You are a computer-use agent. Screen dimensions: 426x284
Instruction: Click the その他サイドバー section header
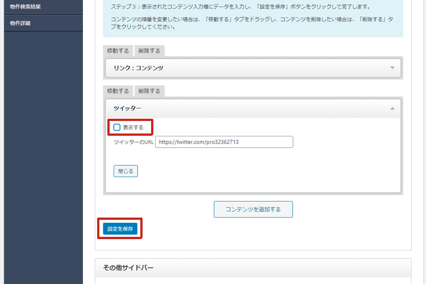click(x=128, y=268)
